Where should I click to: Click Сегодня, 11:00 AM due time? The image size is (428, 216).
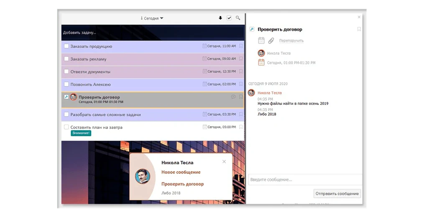tap(222, 46)
